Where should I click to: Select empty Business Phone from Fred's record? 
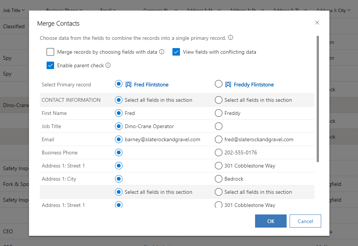(x=119, y=152)
